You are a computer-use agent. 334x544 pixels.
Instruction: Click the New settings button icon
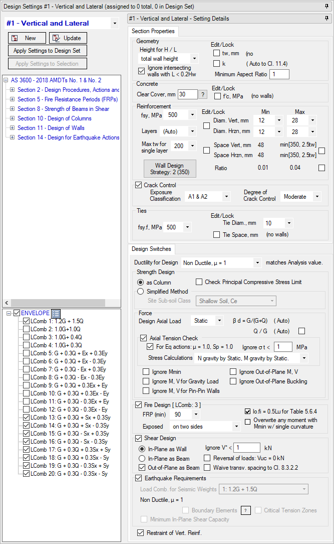point(15,38)
